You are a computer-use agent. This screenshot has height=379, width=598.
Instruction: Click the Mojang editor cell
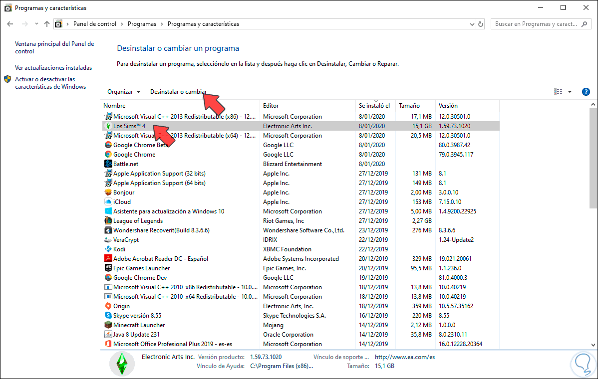pos(273,325)
